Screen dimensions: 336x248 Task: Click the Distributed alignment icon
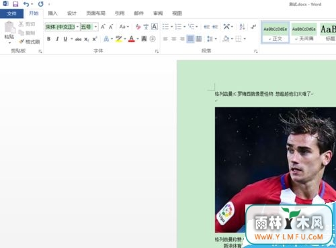tap(199, 39)
